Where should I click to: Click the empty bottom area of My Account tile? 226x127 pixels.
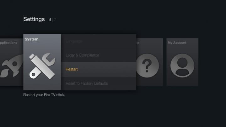click(182, 82)
